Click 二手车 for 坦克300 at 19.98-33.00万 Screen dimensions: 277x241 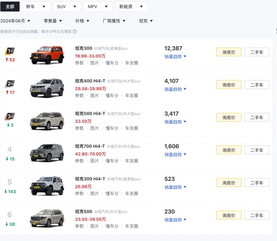coord(257,52)
